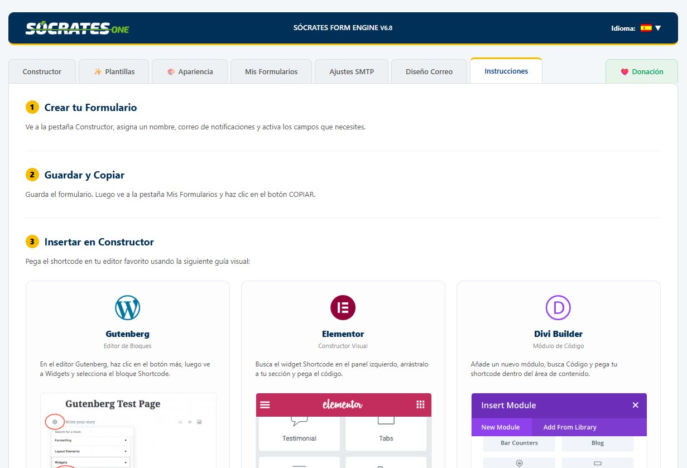Open the Diseño Correo tab

point(429,71)
